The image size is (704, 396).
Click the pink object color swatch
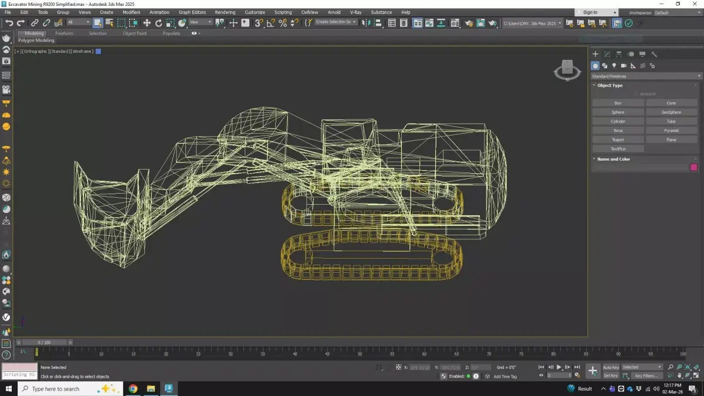tap(694, 167)
